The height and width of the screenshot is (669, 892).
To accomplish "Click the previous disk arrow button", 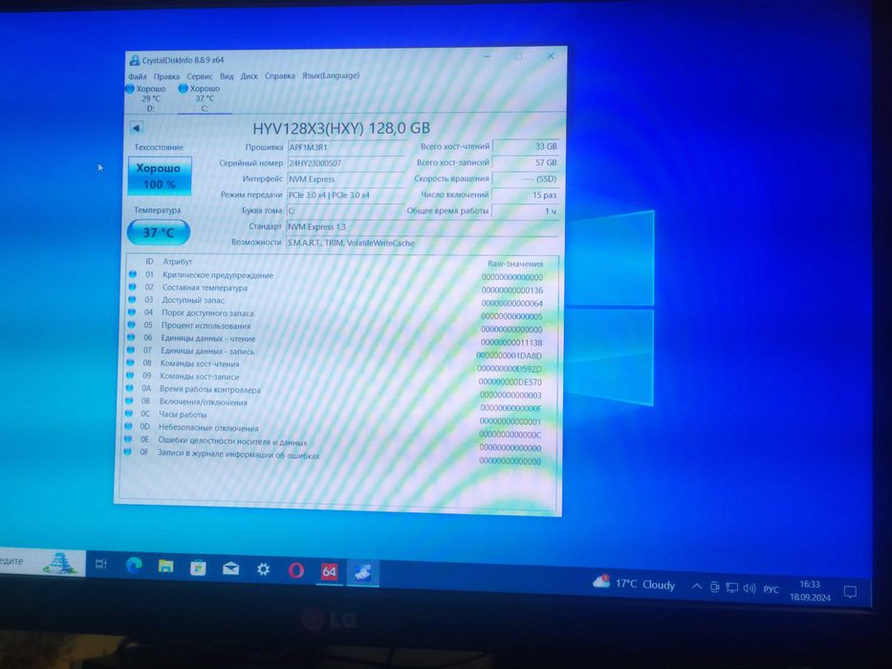I will 136,128.
